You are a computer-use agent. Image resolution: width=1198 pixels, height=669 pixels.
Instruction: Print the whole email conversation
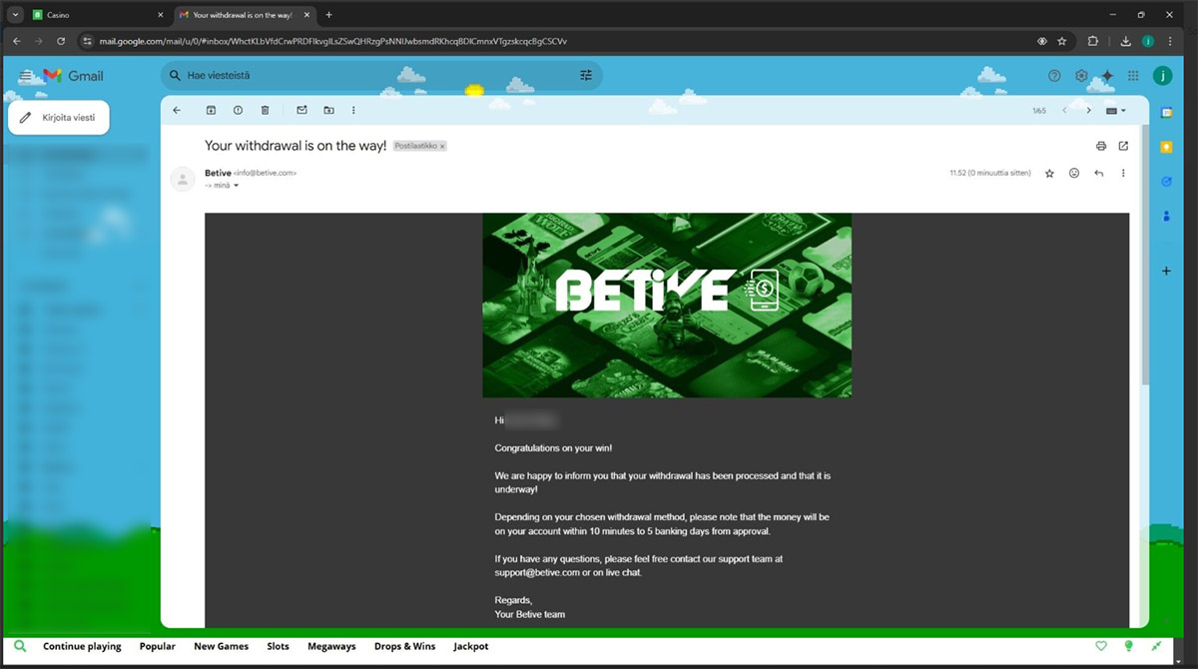coord(1101,146)
